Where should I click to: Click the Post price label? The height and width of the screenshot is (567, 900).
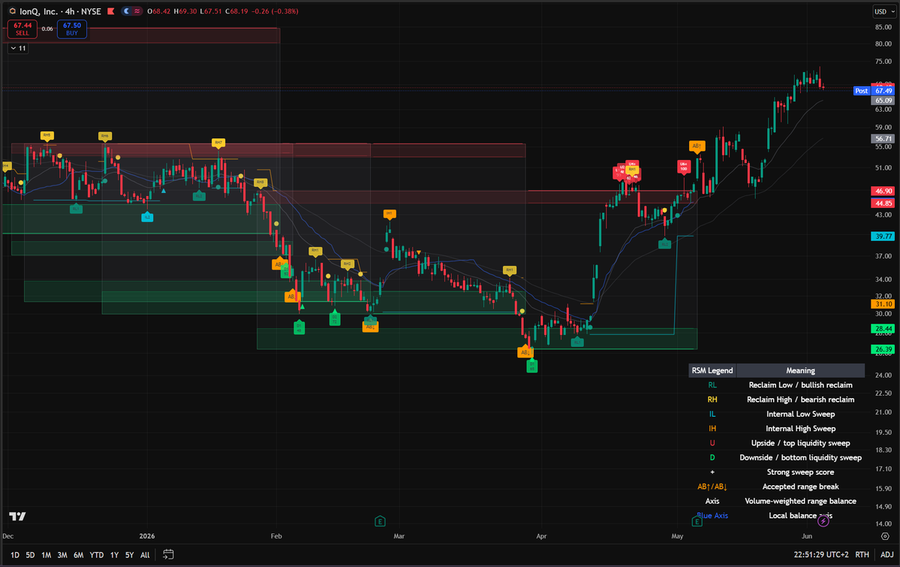coord(862,91)
